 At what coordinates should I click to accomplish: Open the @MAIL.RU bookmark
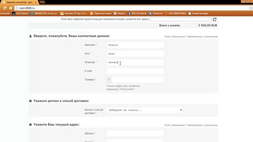(44, 13)
